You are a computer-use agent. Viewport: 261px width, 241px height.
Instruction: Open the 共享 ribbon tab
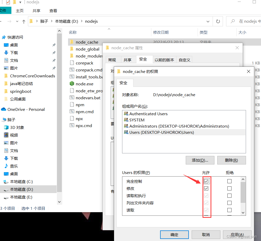[36, 11]
